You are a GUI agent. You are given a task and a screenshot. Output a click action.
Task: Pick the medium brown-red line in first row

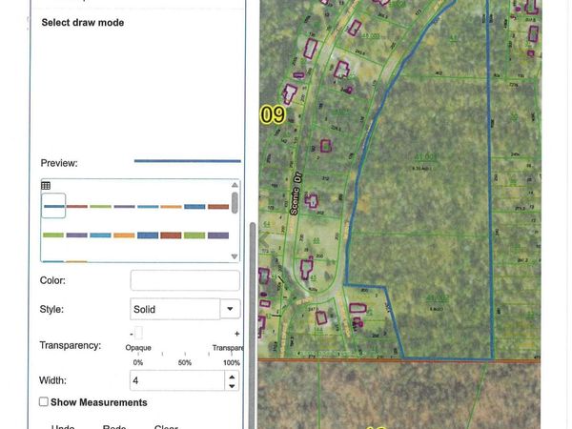(x=218, y=207)
